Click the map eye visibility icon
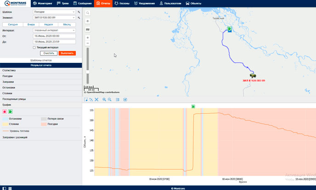The image size is (316, 190). (x=88, y=21)
